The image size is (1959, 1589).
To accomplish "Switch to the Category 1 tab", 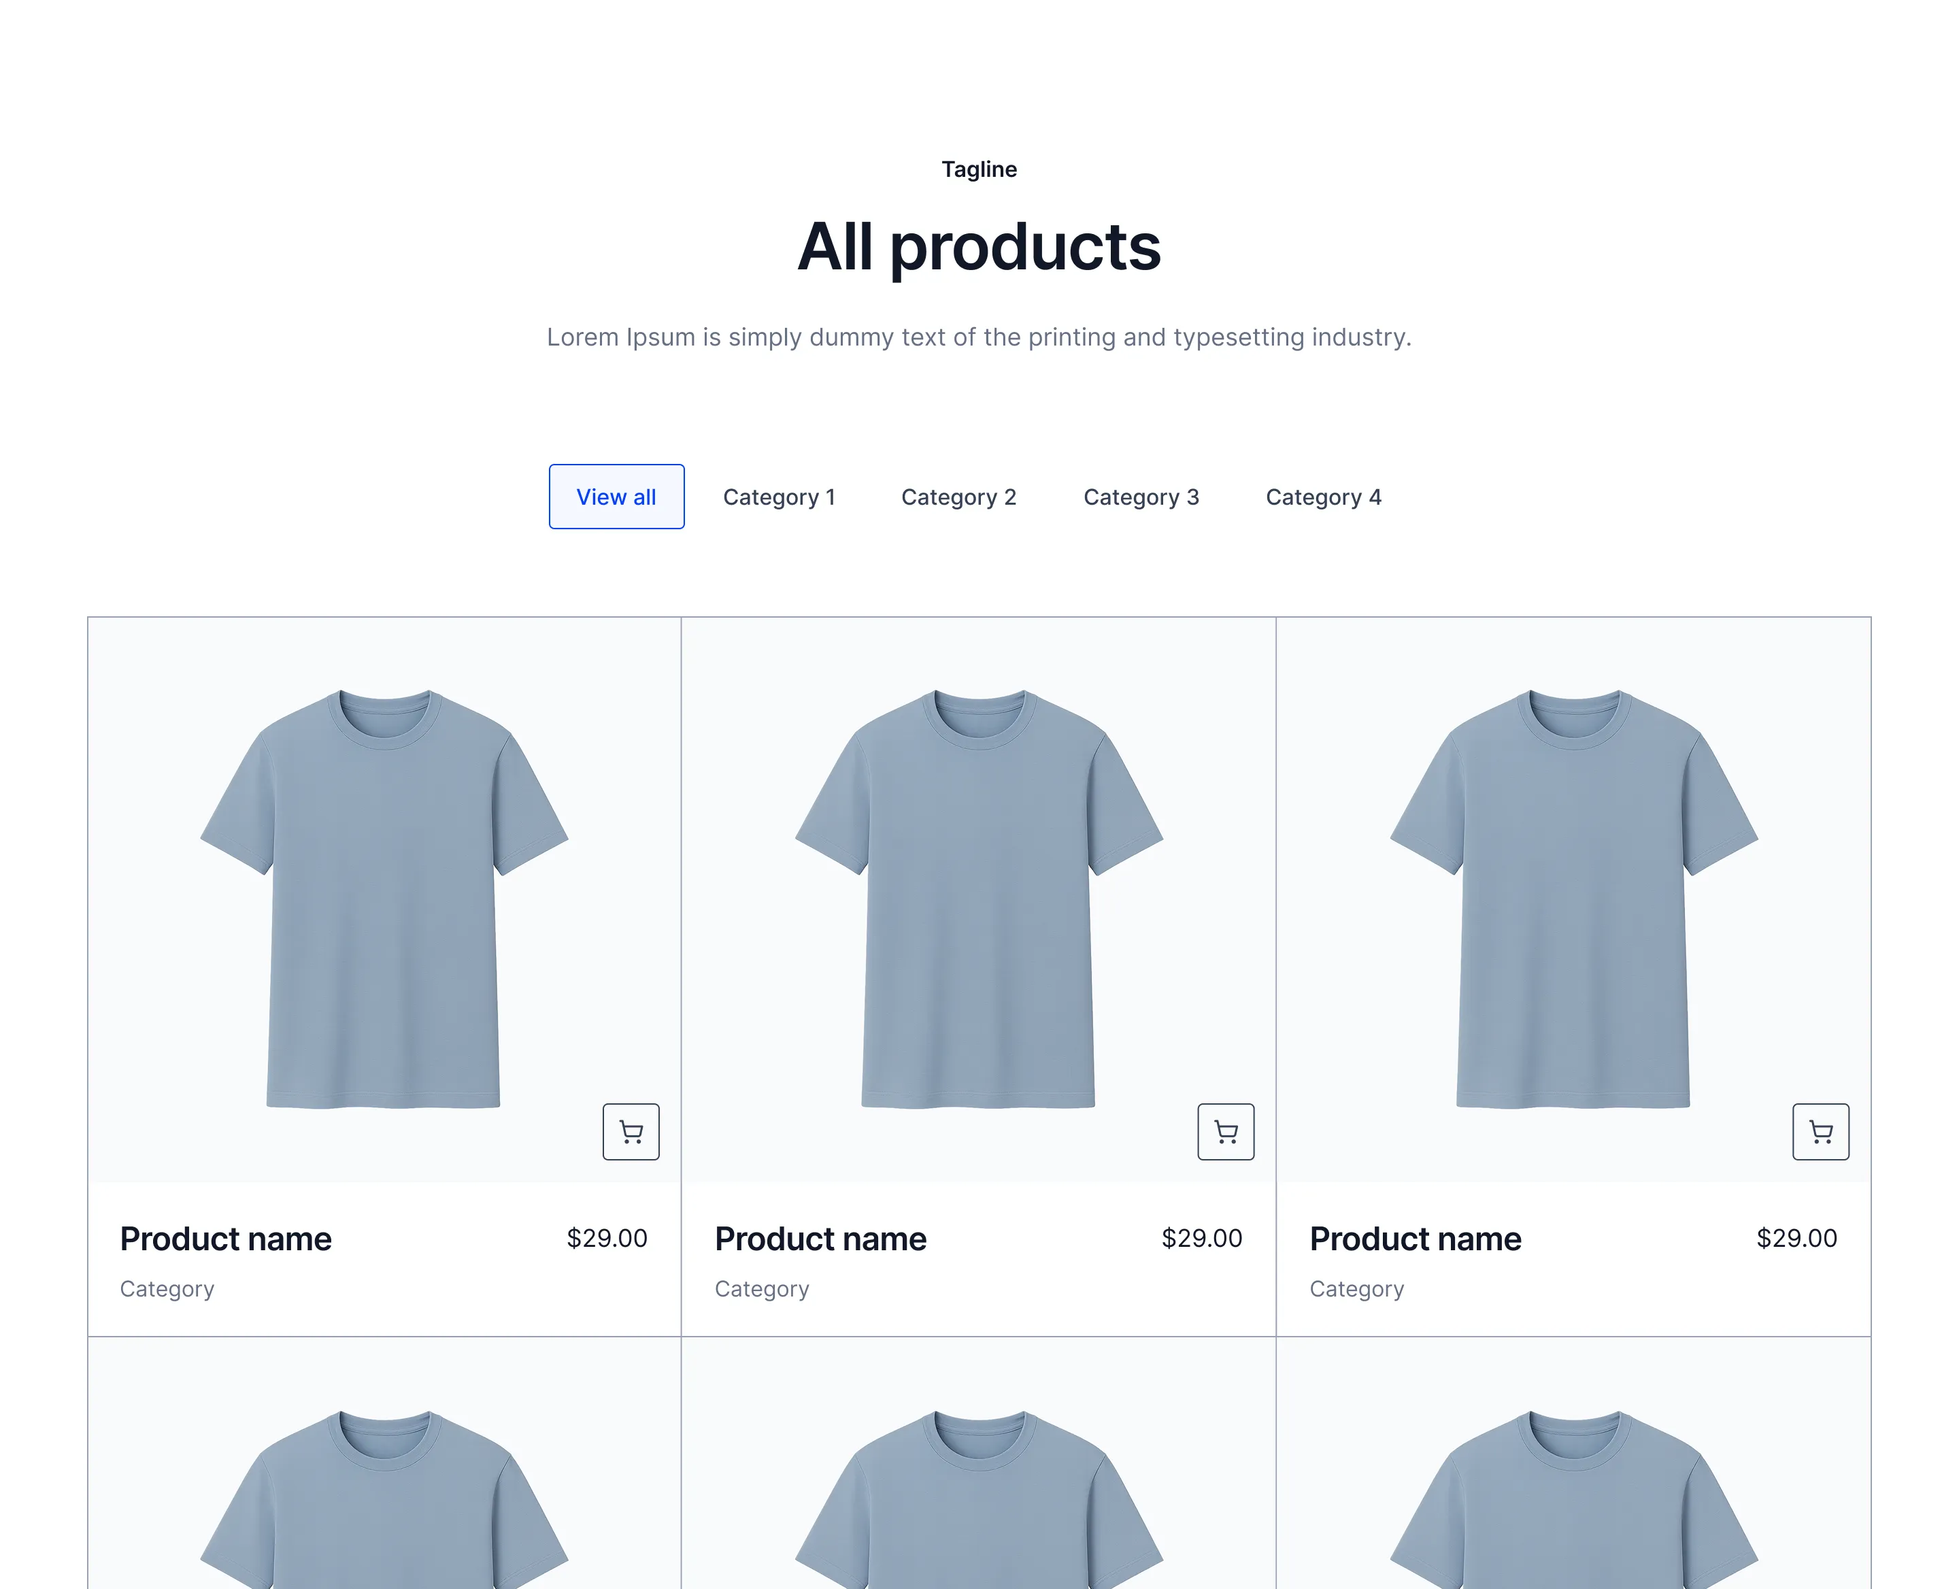I will click(x=779, y=496).
